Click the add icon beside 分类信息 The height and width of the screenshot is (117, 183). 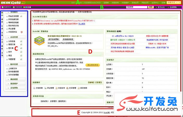21,41
